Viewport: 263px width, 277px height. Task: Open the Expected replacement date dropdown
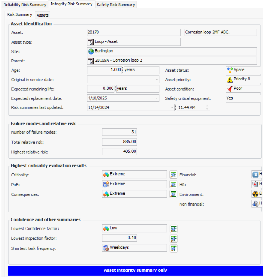pos(157,98)
